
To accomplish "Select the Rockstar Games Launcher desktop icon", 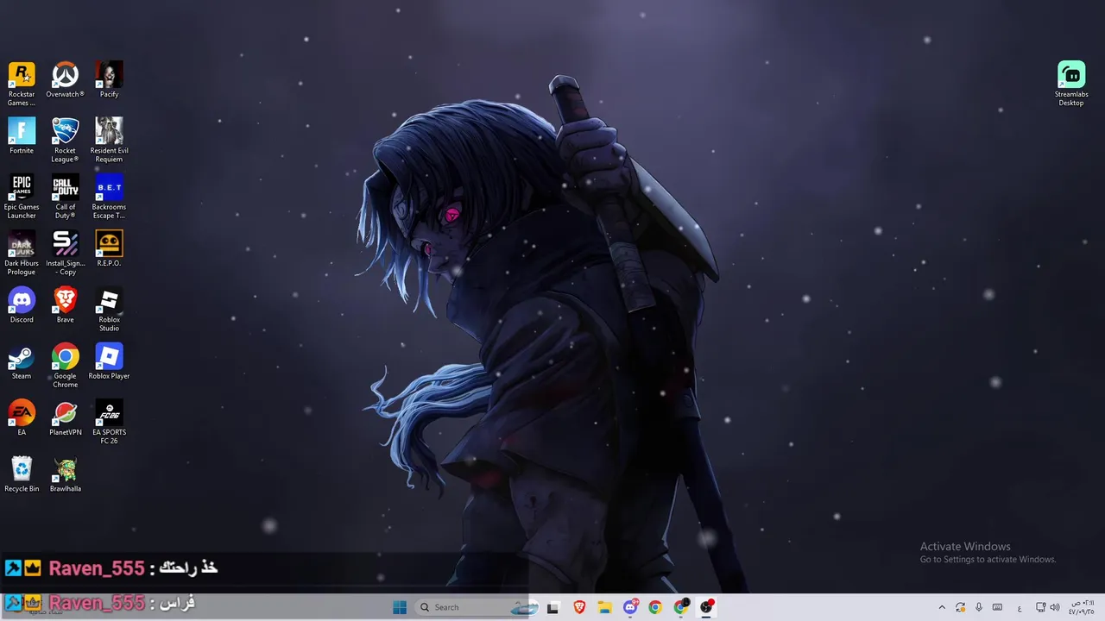I will (x=22, y=84).
